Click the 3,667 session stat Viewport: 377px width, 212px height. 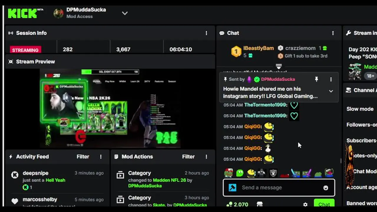coord(123,49)
